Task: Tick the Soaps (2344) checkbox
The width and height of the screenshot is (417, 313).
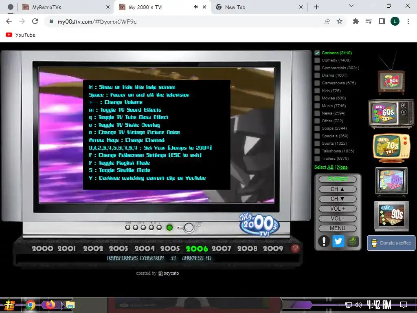Action: [x=317, y=128]
